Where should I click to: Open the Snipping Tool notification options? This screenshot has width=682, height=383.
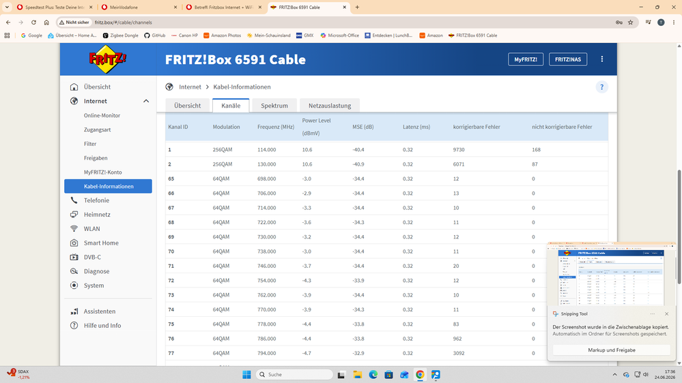coord(653,313)
